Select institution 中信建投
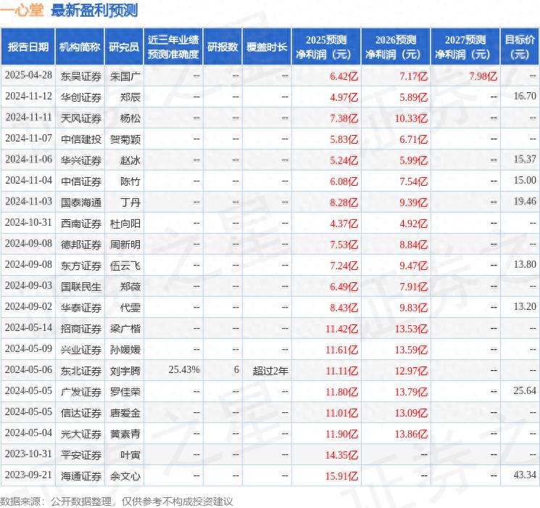 (x=81, y=139)
